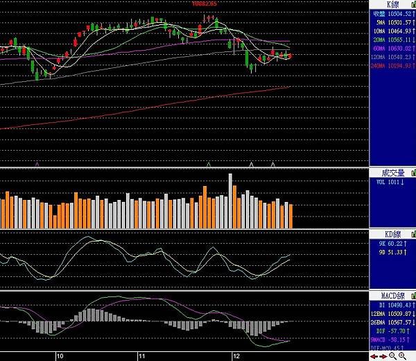Image resolution: width=416 pixels, height=361 pixels.
Task: Select the 60MA 10630.02 row
Action: 393,49
